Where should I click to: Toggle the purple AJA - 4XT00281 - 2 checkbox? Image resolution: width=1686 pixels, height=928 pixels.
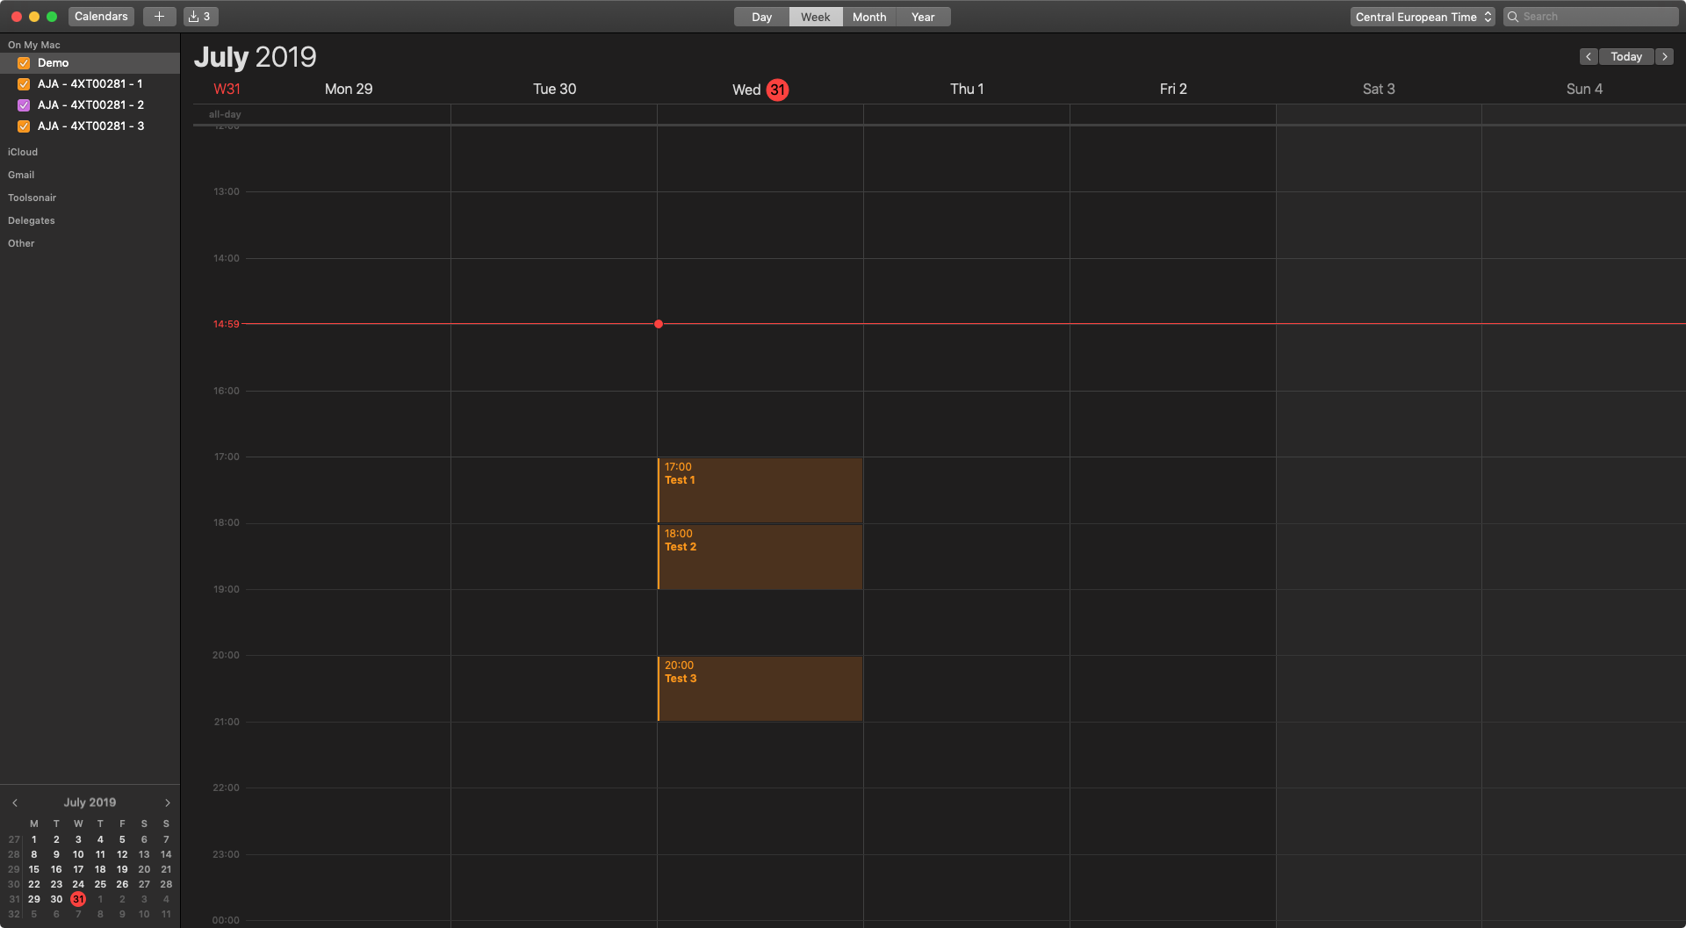(24, 105)
